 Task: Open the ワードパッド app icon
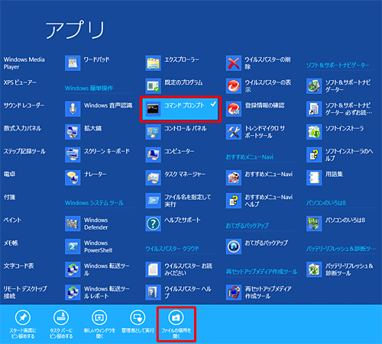pyautogui.click(x=73, y=63)
